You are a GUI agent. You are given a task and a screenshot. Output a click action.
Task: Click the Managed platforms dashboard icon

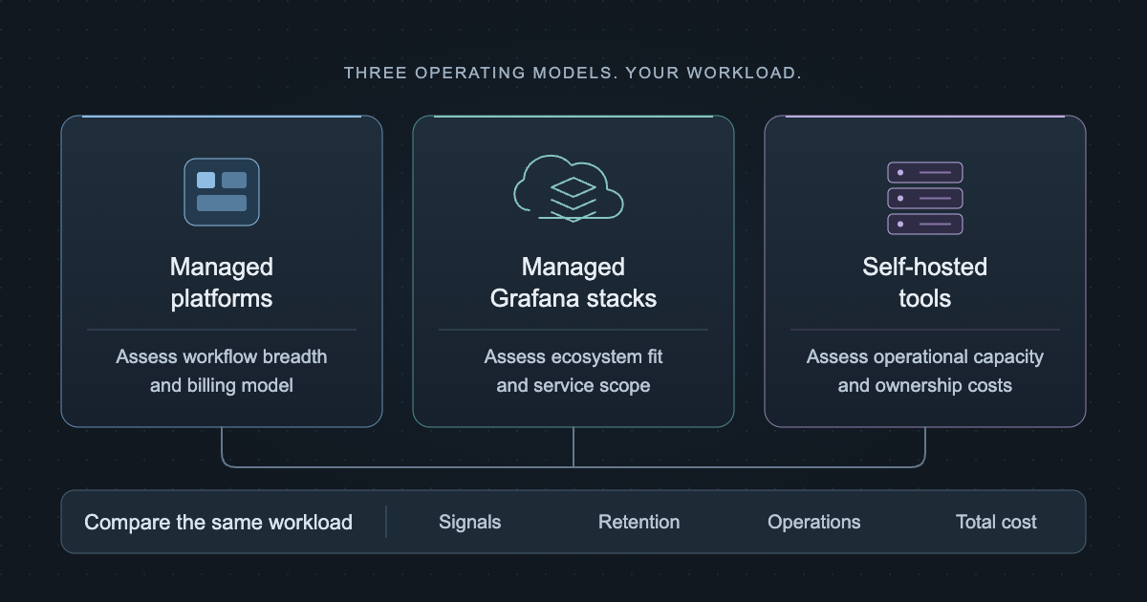point(222,192)
